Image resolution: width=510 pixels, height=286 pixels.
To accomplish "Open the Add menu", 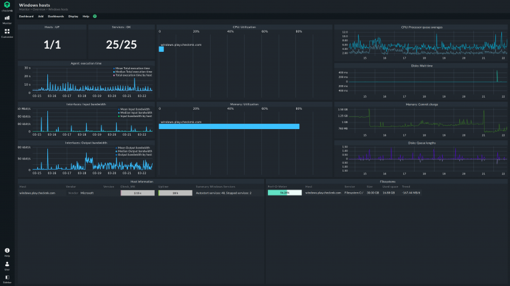I will 40,15.
